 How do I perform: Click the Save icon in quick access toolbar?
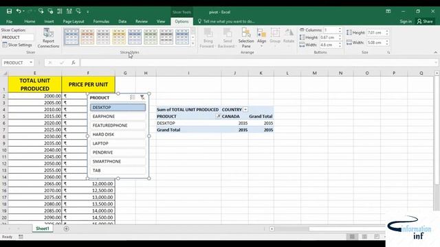pos(9,12)
